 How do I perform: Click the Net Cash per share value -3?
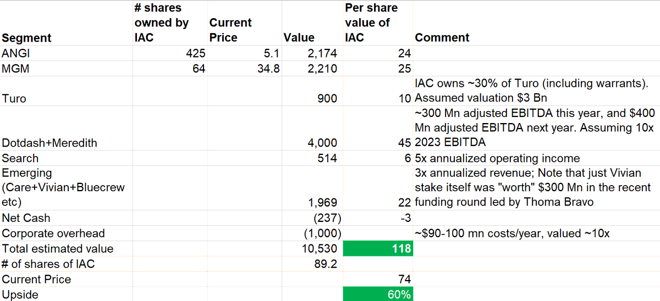click(x=377, y=218)
